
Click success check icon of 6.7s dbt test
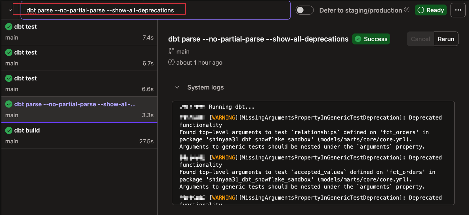pyautogui.click(x=9, y=52)
